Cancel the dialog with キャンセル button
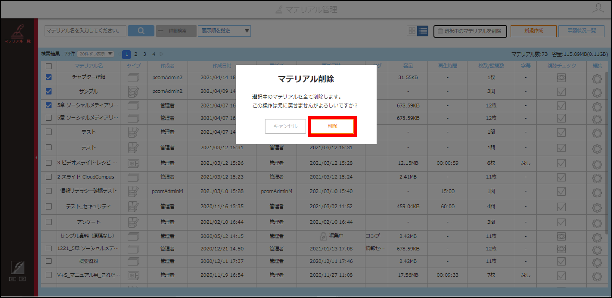The height and width of the screenshot is (298, 612). 285,126
